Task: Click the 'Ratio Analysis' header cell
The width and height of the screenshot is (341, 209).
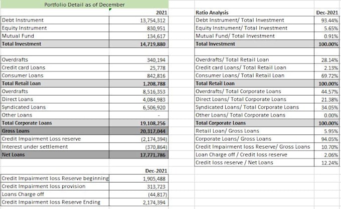Action: pyautogui.click(x=254, y=12)
